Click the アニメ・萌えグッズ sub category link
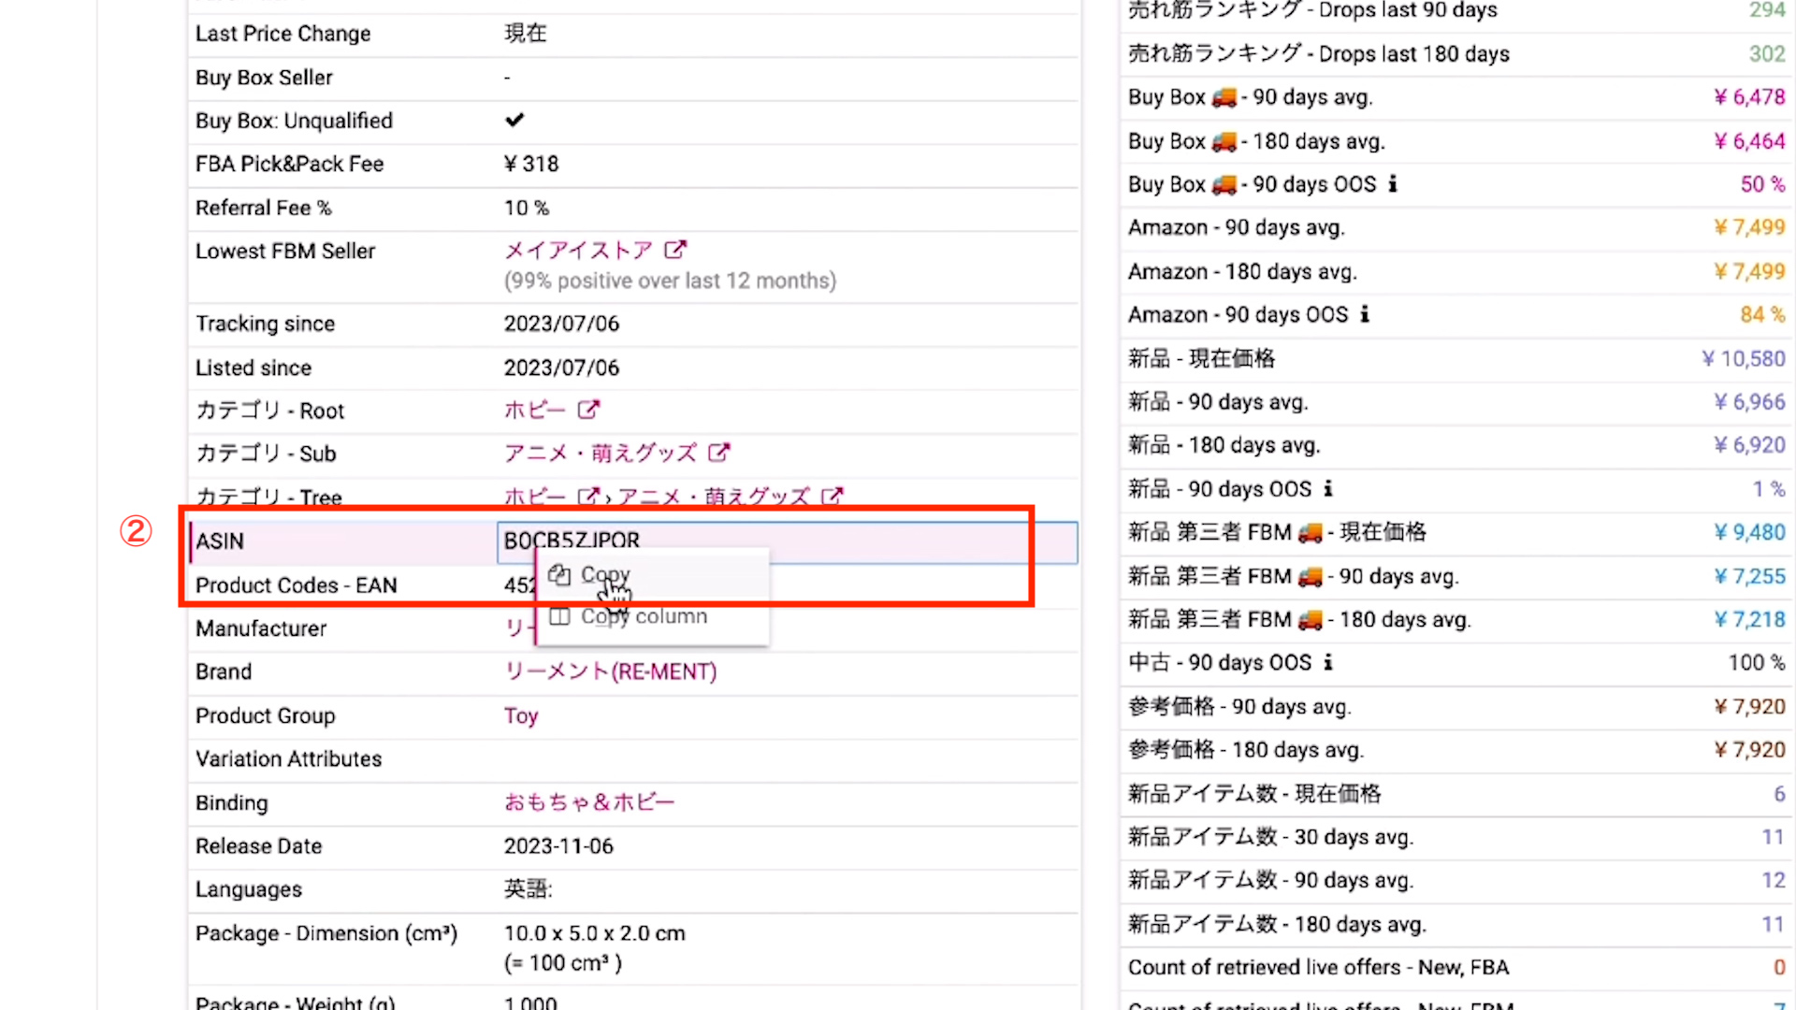Screen dimensions: 1796x1010 [600, 453]
